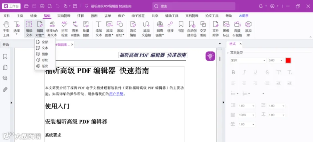
Task: Select the 手型工具 hand tool
Action: pyautogui.click(x=6, y=29)
